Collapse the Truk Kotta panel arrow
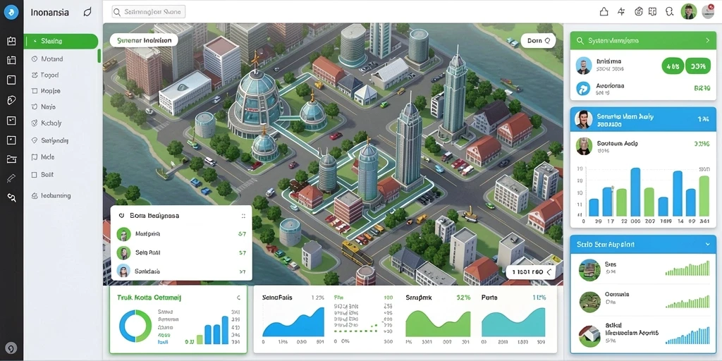 tap(238, 298)
